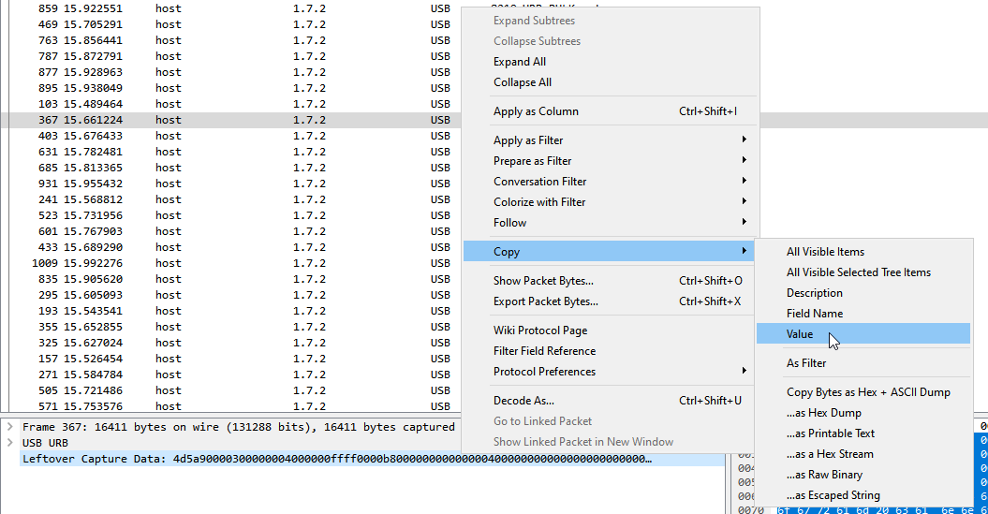Select Collapse All menu item
Screen dimensions: 988x514
[522, 82]
